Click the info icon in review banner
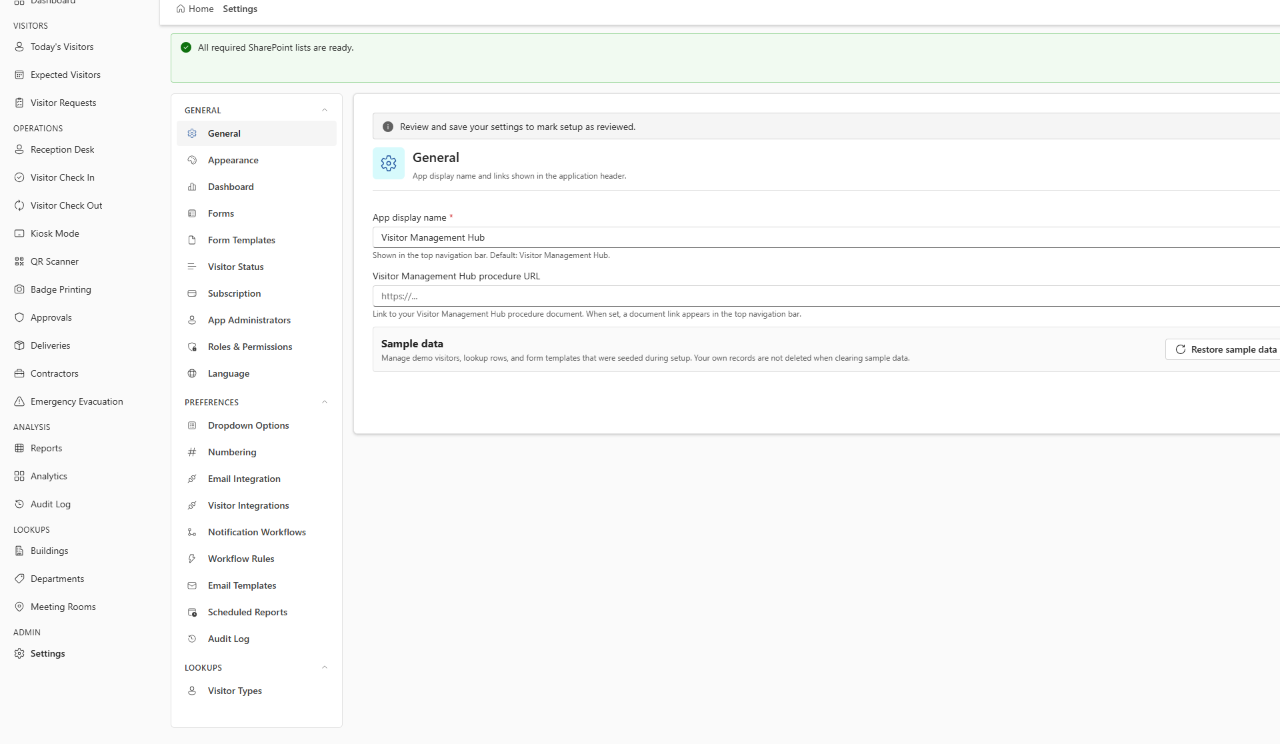1280x744 pixels. tap(388, 127)
